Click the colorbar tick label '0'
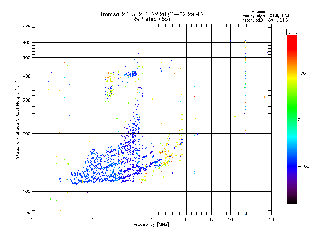Image resolution: width=319 pixels, height=239 pixels. pos(299,120)
